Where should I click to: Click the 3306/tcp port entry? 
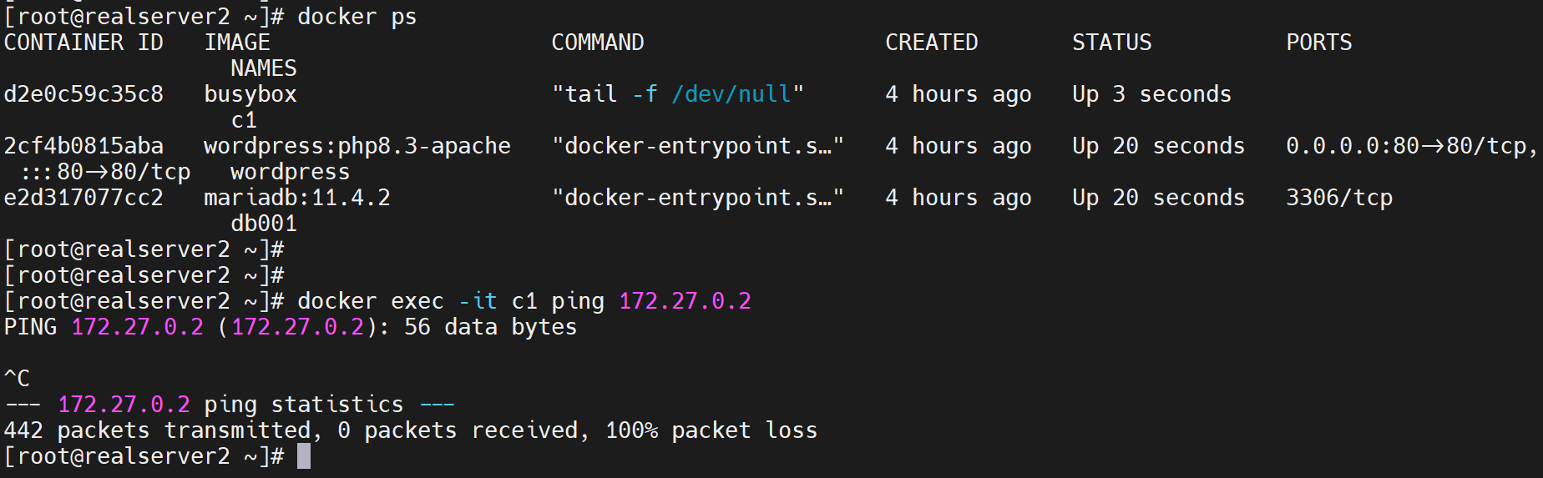click(x=1338, y=198)
